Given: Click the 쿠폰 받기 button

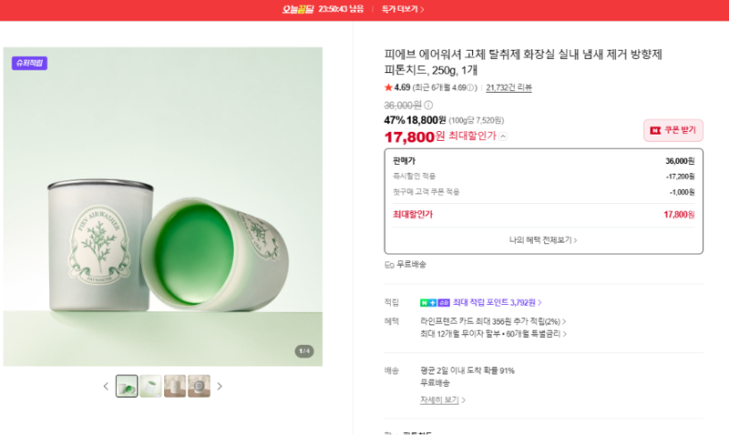Looking at the screenshot, I should pos(673,130).
